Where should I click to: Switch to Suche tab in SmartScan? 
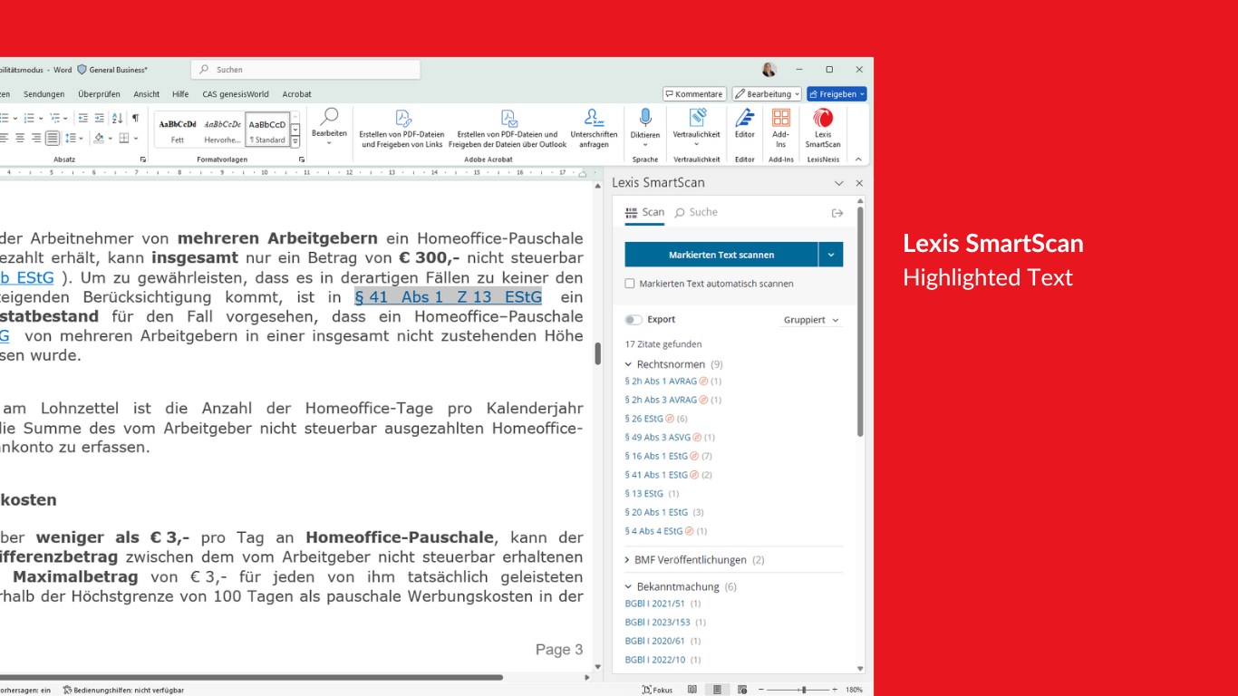point(696,213)
